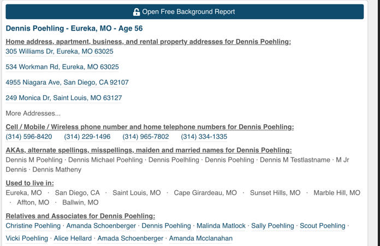Open 249 Monica Dr Saint Louis address

(64, 98)
